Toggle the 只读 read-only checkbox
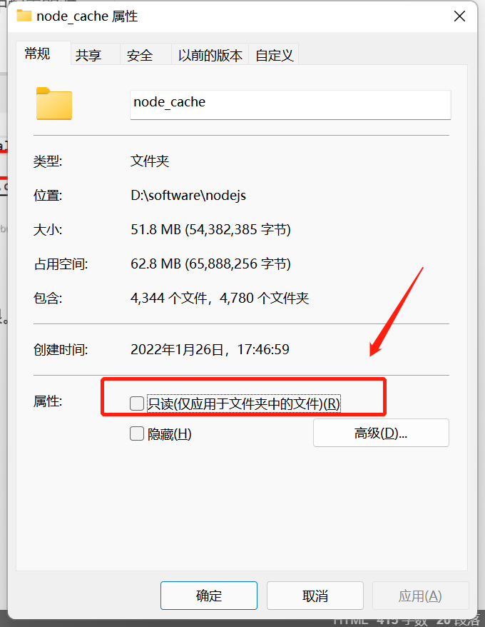Image resolution: width=485 pixels, height=627 pixels. pyautogui.click(x=137, y=403)
